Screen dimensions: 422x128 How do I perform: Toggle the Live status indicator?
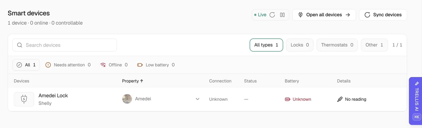[x=260, y=15]
